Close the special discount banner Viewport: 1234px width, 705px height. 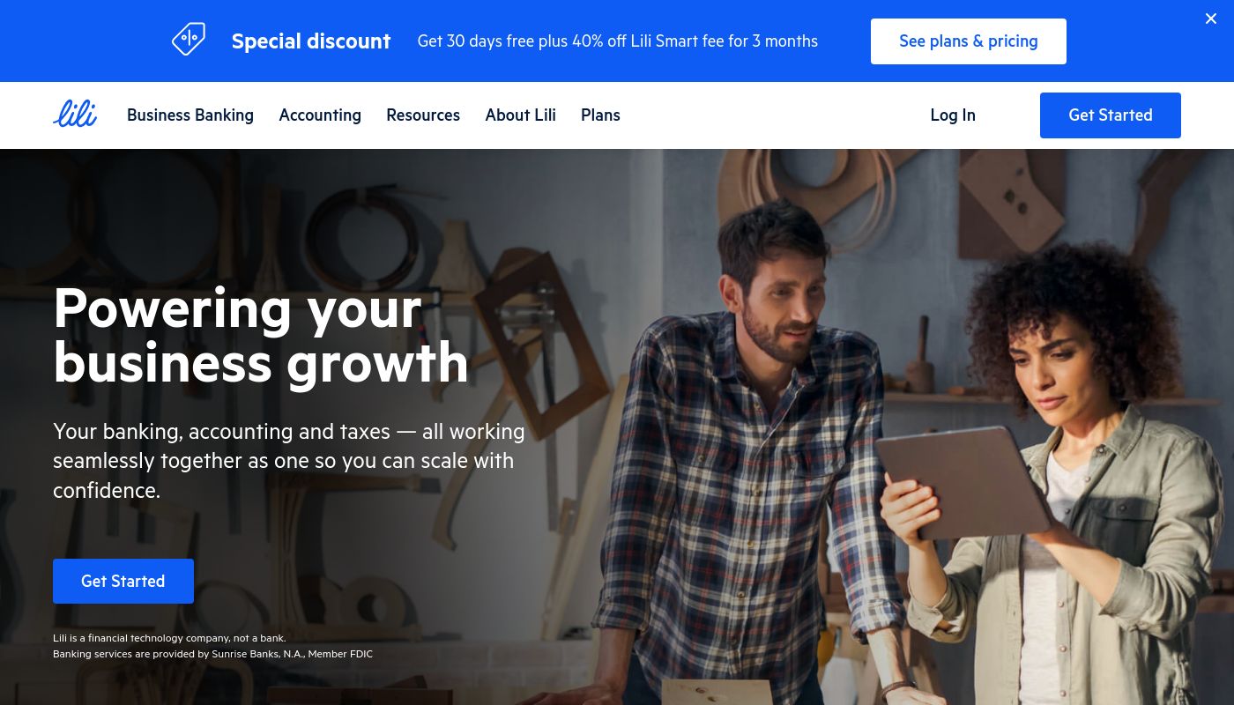(x=1211, y=19)
